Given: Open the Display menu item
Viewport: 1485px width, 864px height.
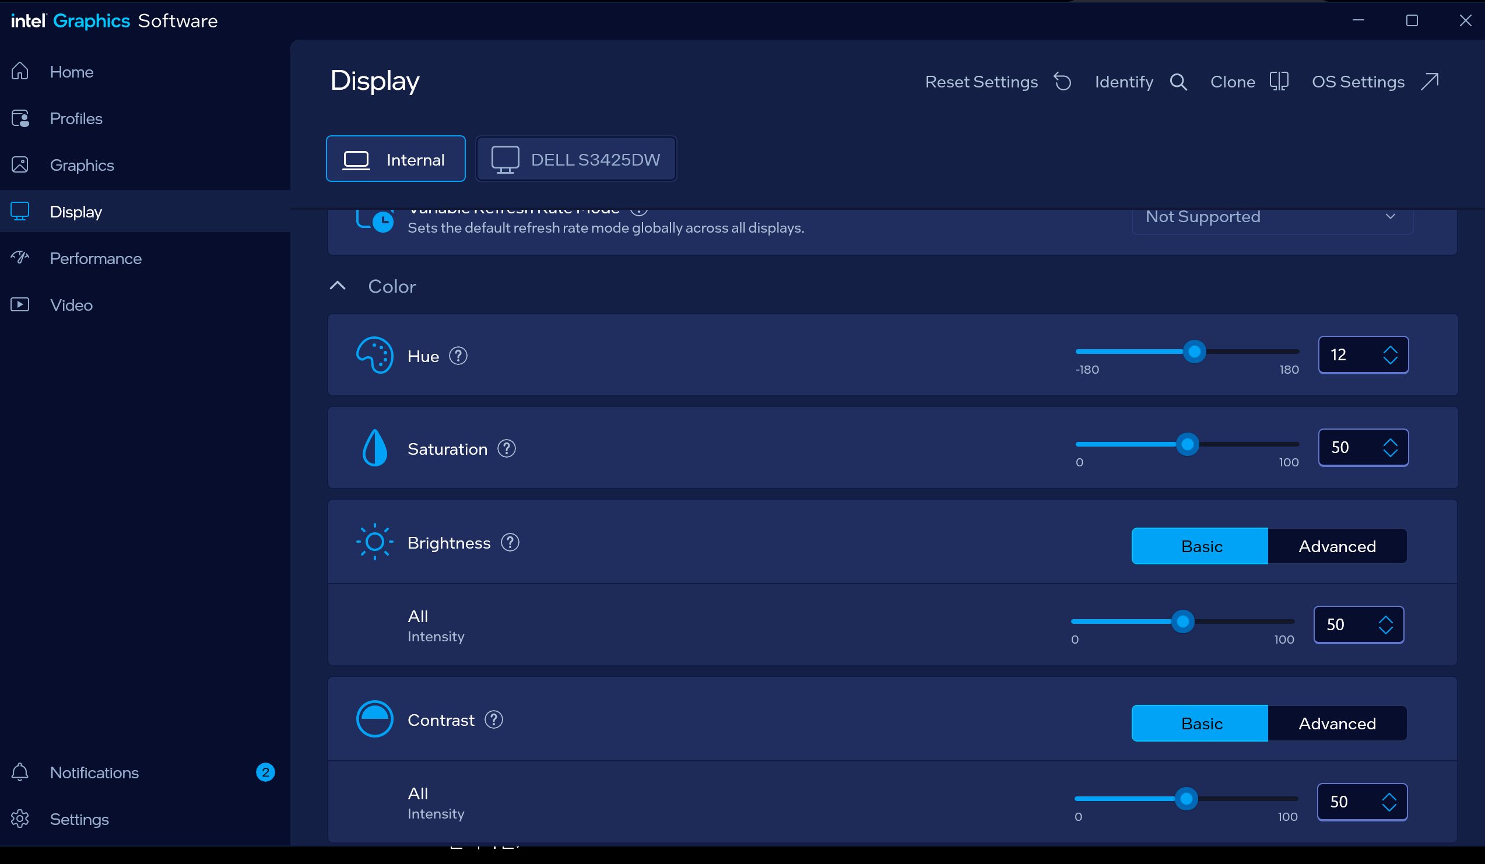Looking at the screenshot, I should pyautogui.click(x=145, y=211).
